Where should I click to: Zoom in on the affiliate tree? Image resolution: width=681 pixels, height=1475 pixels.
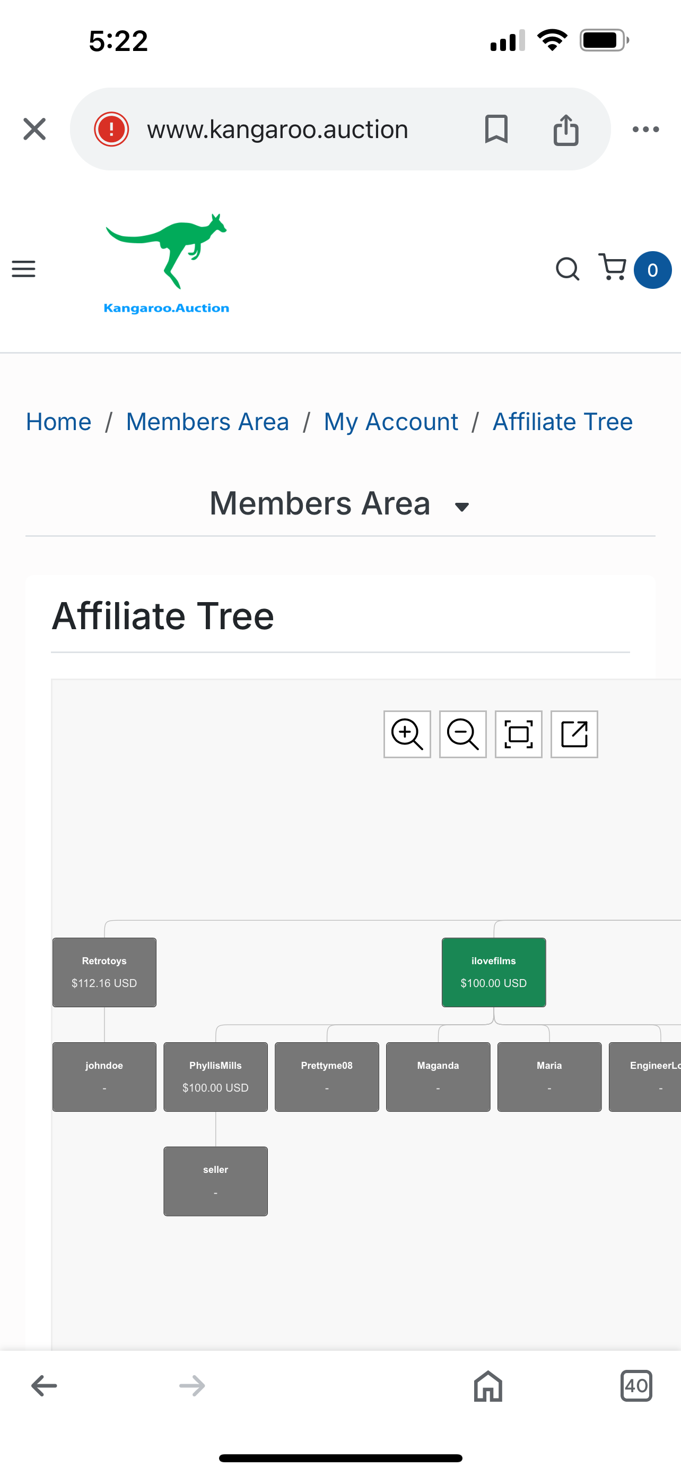pyautogui.click(x=407, y=734)
